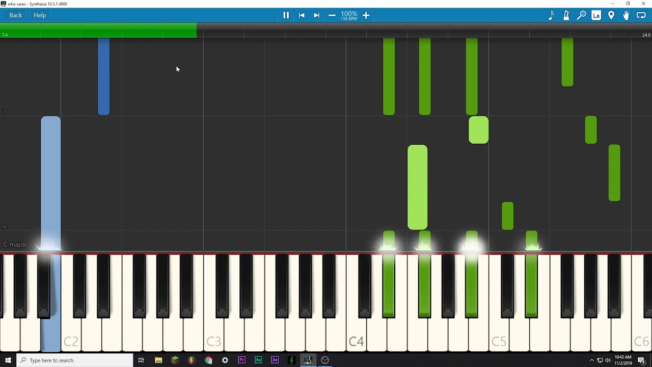Open the Help menu
652x367 pixels.
tap(40, 15)
